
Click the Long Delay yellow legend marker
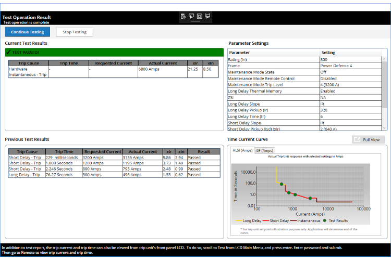tap(239, 221)
